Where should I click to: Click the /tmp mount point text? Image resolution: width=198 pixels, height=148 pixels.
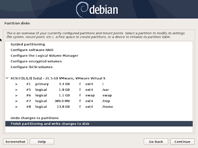106,101
